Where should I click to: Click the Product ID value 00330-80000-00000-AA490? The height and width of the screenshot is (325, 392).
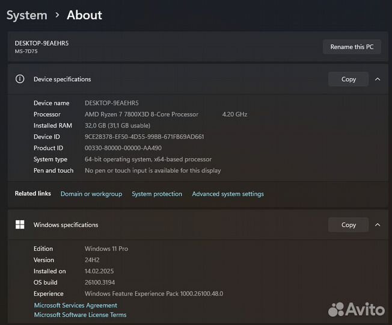(123, 148)
